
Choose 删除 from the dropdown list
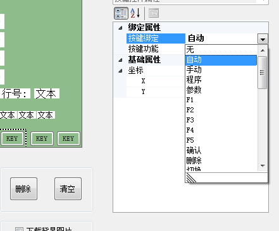tap(221, 160)
